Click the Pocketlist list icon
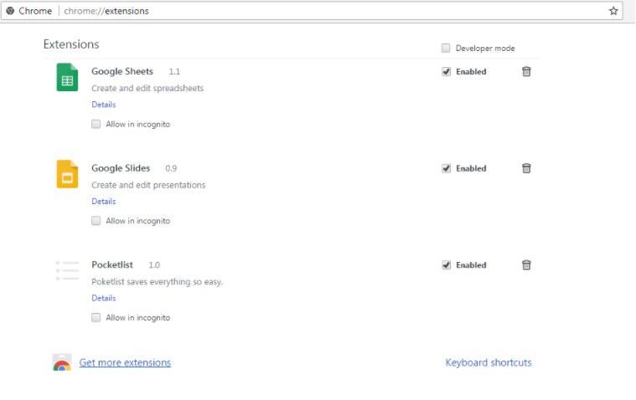This screenshot has width=636, height=400. tap(67, 270)
